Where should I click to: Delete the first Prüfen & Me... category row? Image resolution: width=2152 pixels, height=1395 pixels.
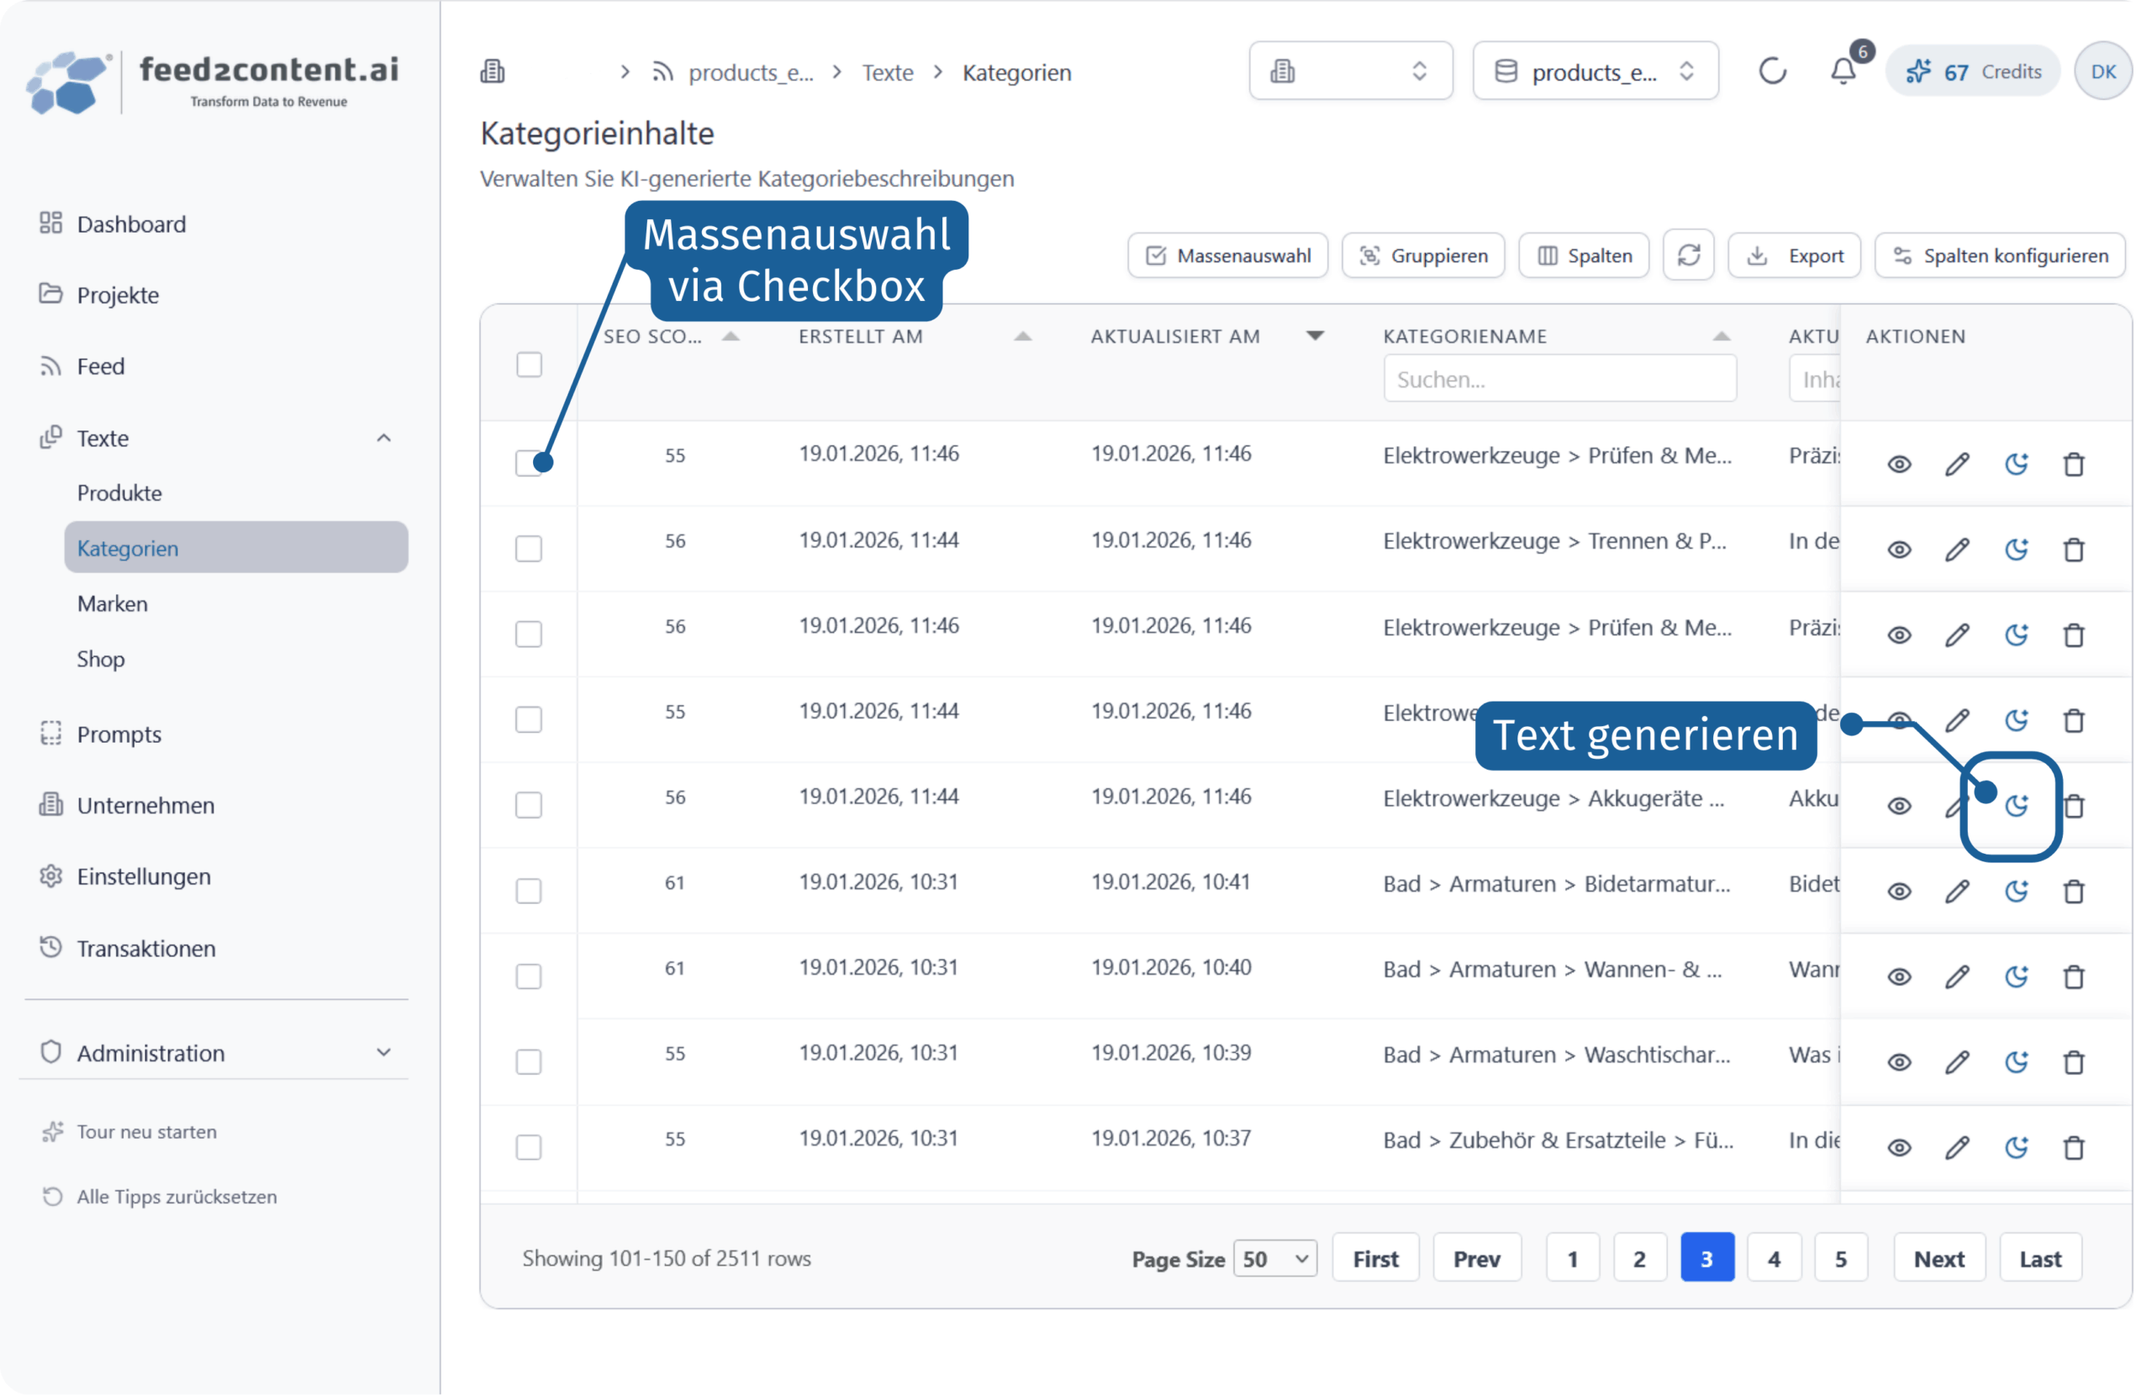click(x=2073, y=464)
